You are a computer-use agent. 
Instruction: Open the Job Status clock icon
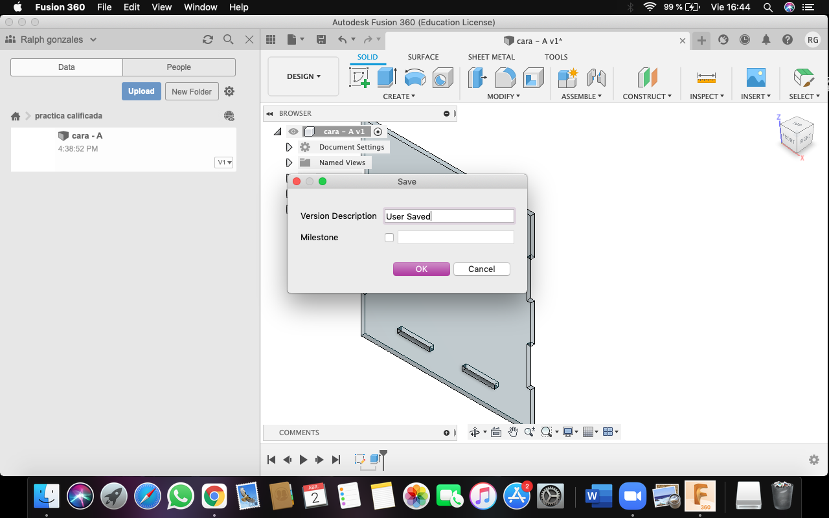point(745,39)
